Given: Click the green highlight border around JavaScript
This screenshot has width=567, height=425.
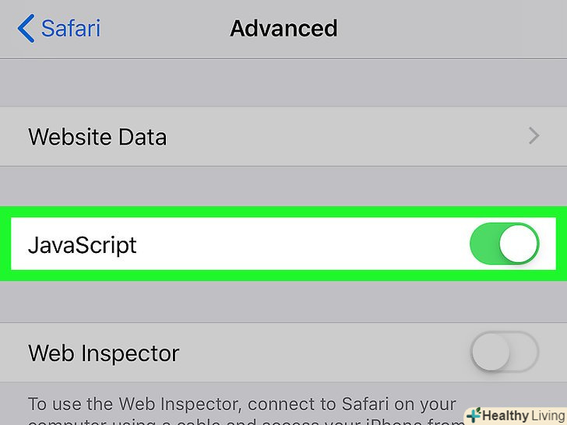Looking at the screenshot, I should click(x=283, y=211).
